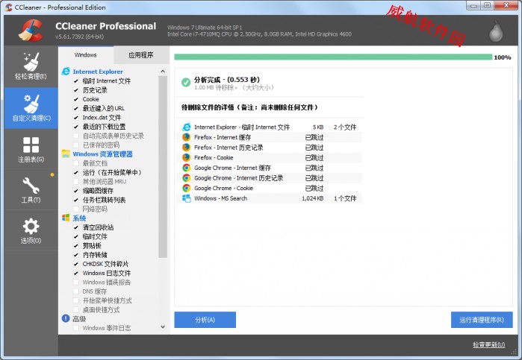Click the 分析(A) Analyze button
The width and height of the screenshot is (522, 360).
[x=205, y=320]
